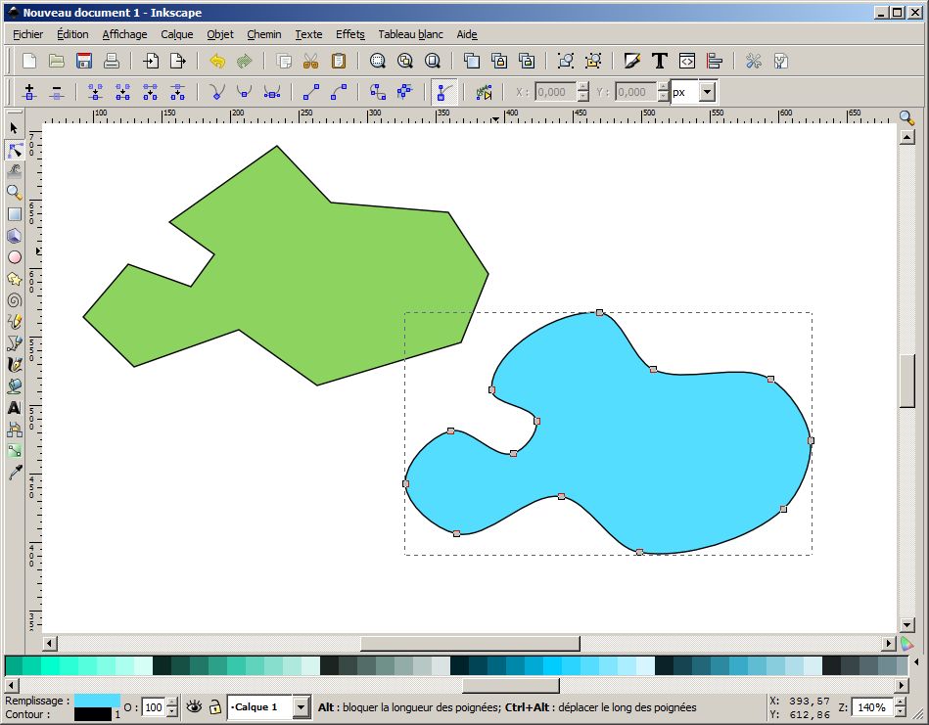The width and height of the screenshot is (929, 725).
Task: Open the Calque menu
Action: pyautogui.click(x=176, y=34)
